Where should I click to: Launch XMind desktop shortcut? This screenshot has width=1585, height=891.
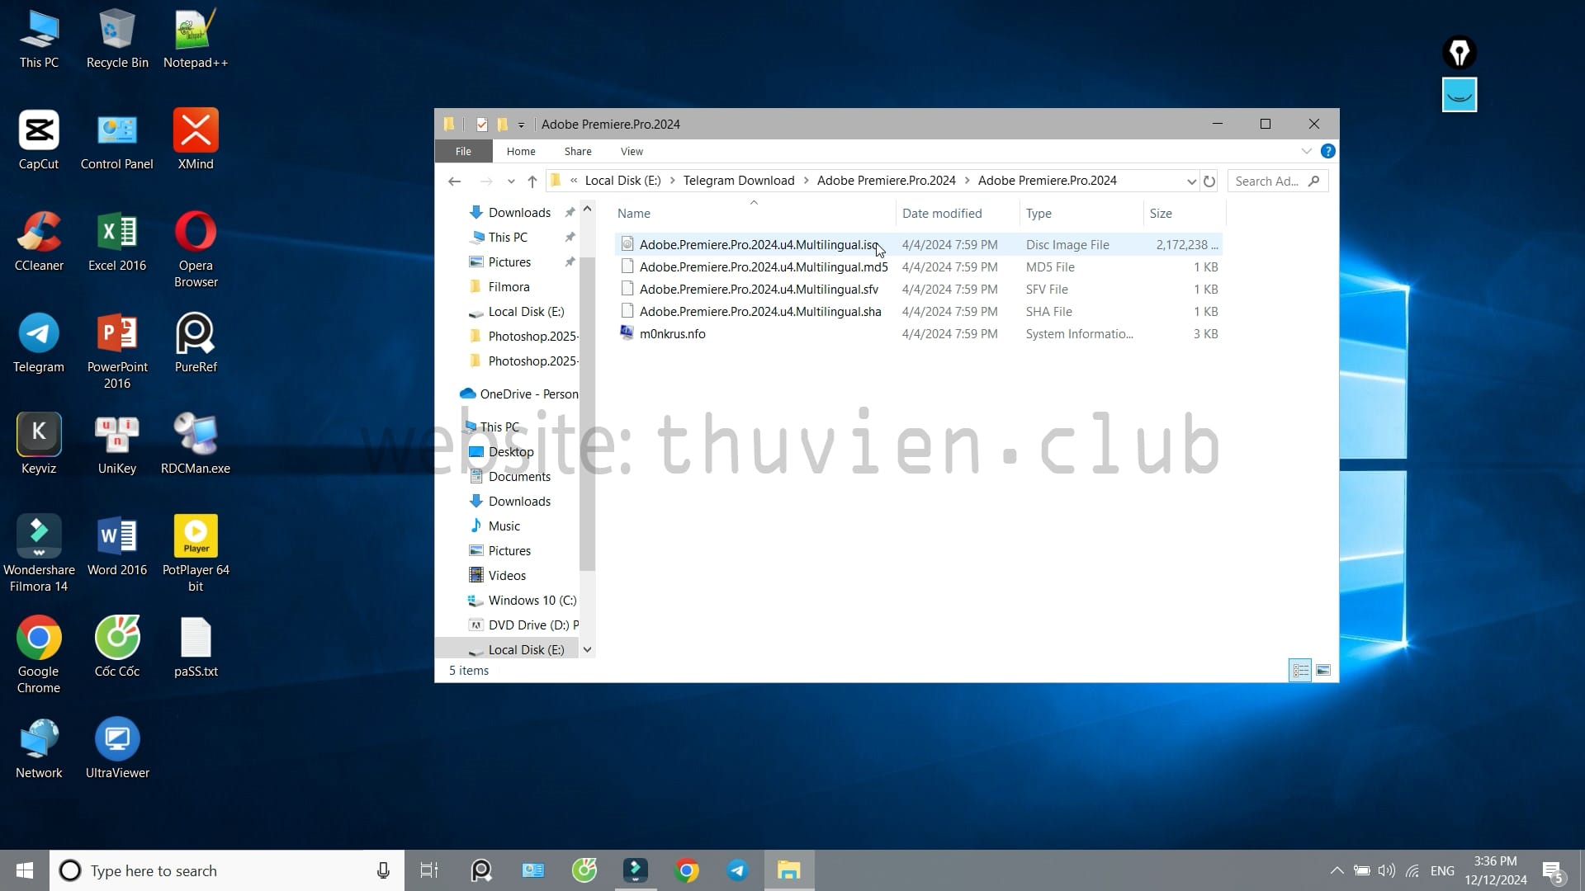pos(196,139)
